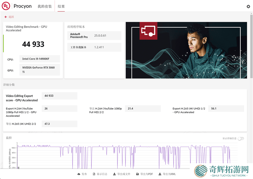The height and width of the screenshot is (179, 253).
Task: Enable the show detailed info toggle
Action: tap(241, 139)
